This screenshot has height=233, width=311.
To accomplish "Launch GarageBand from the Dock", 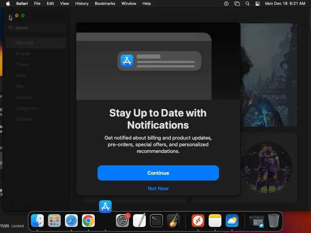I will [x=173, y=221].
